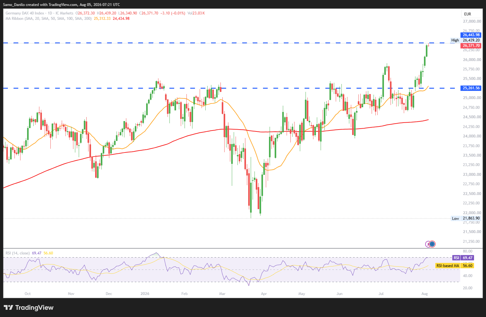Click the 69.47 value in RSI legend
This screenshot has height=317, width=486.
point(37,253)
